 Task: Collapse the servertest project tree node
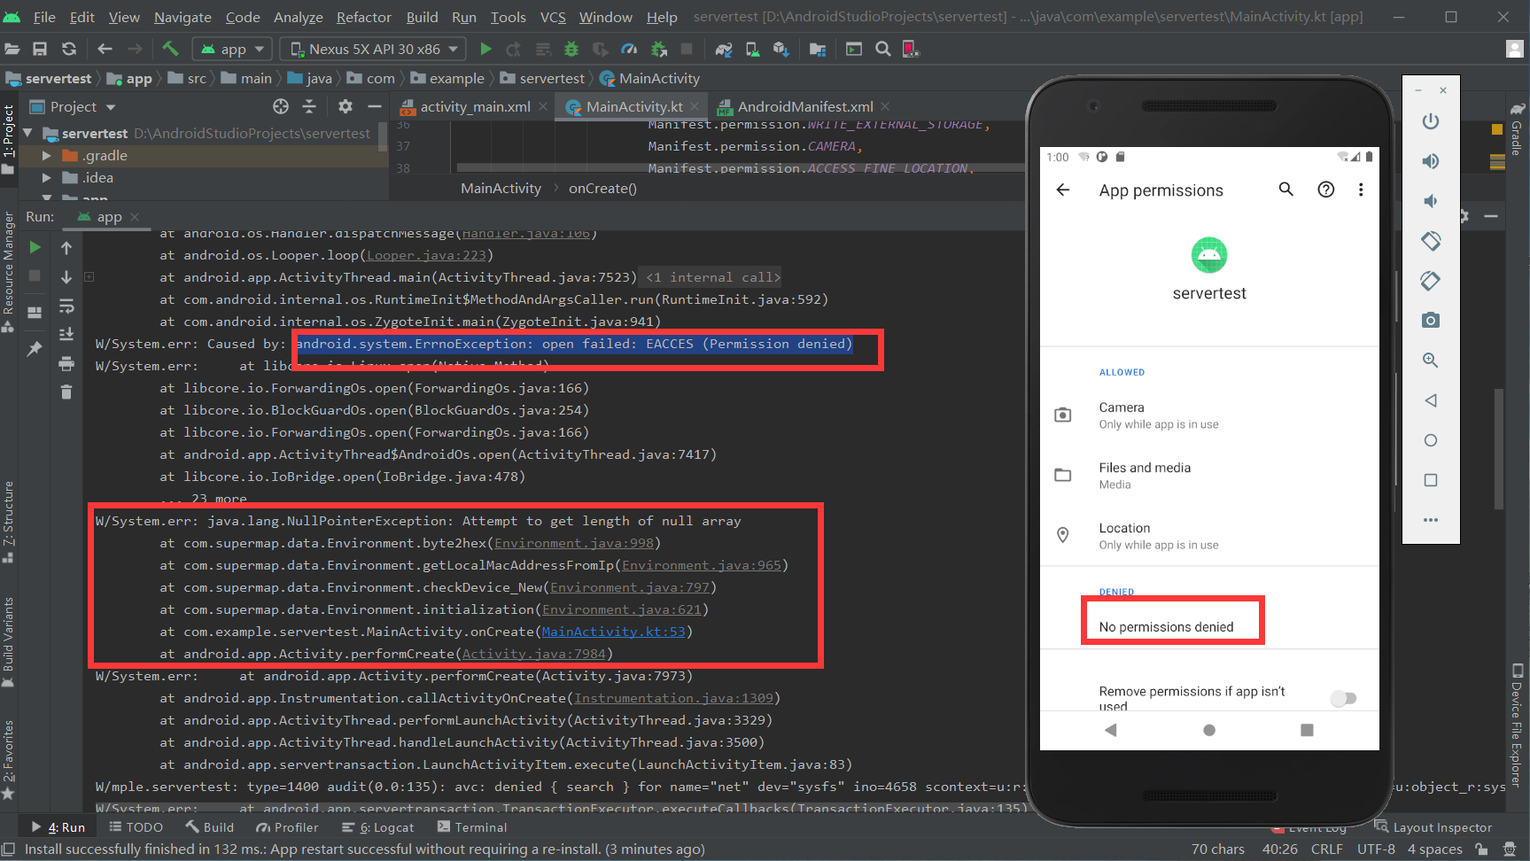[x=27, y=133]
